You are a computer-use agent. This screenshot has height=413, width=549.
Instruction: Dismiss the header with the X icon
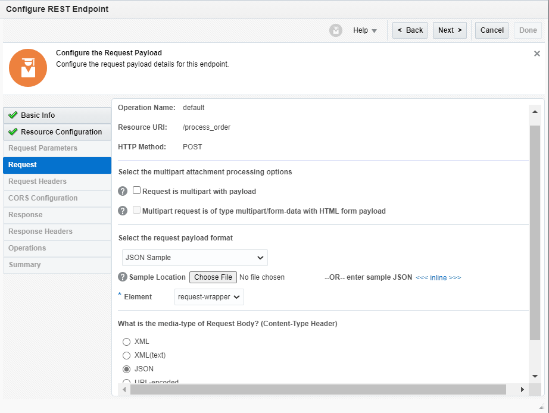[x=536, y=54]
